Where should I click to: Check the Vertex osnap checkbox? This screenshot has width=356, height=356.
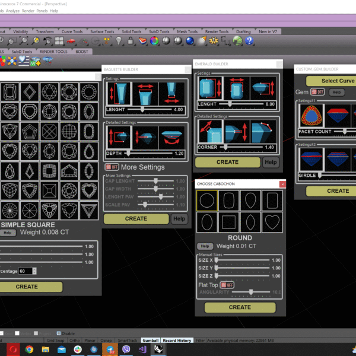point(17,333)
